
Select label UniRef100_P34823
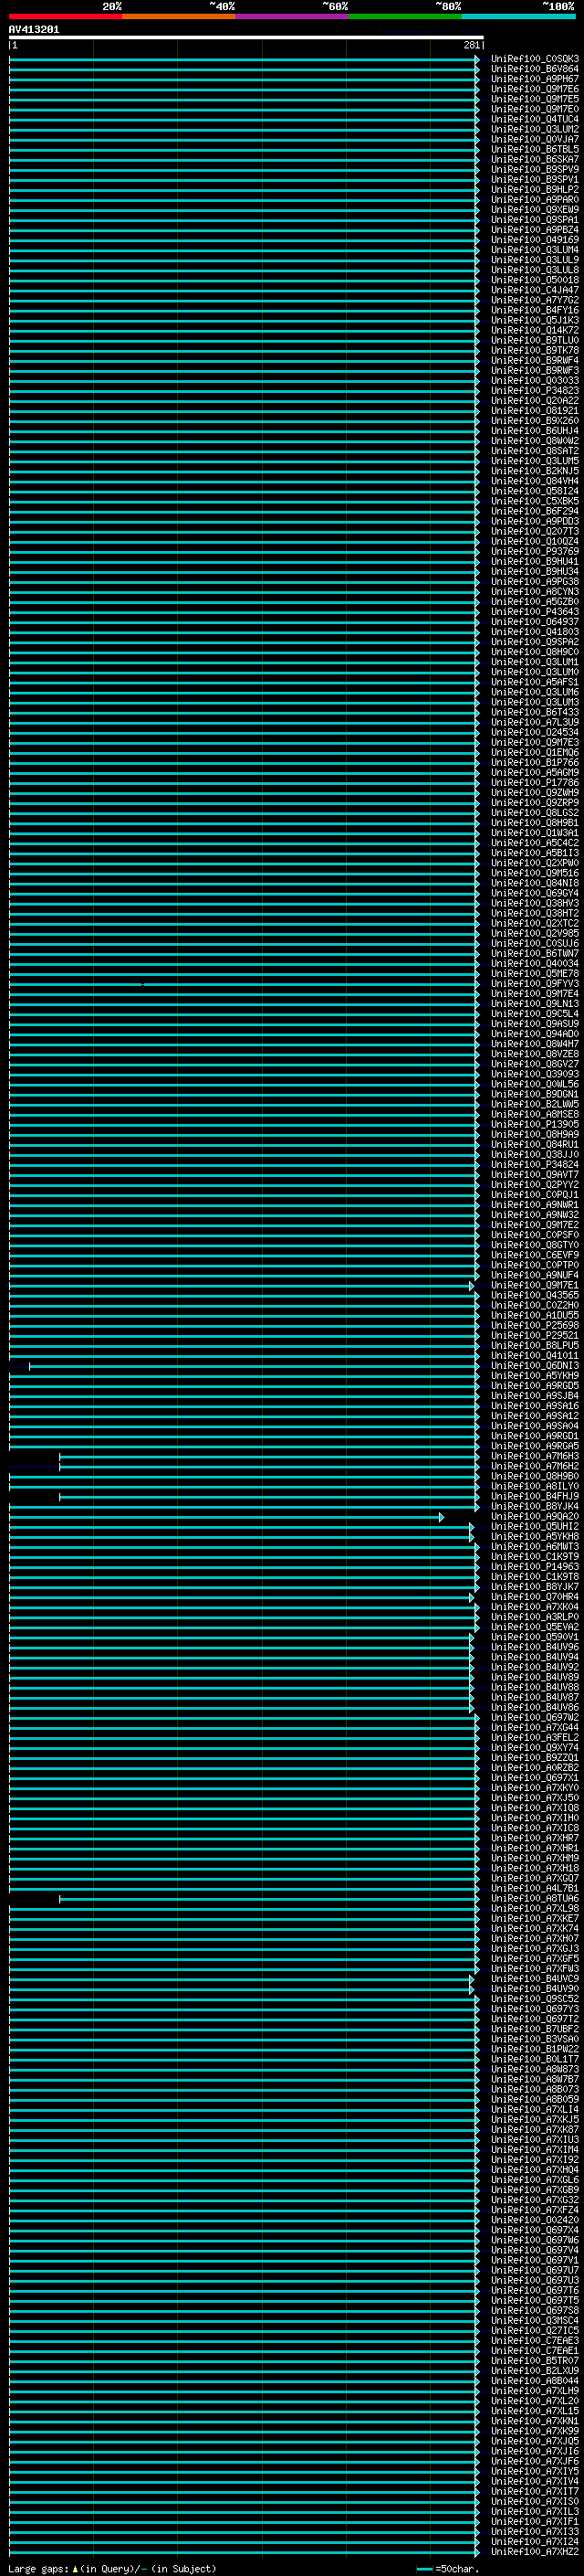[535, 390]
